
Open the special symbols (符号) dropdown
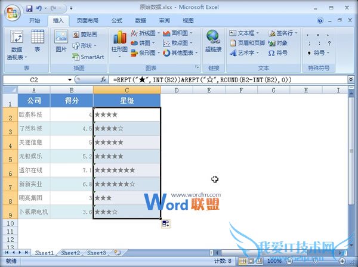pyautogui.click(x=318, y=53)
